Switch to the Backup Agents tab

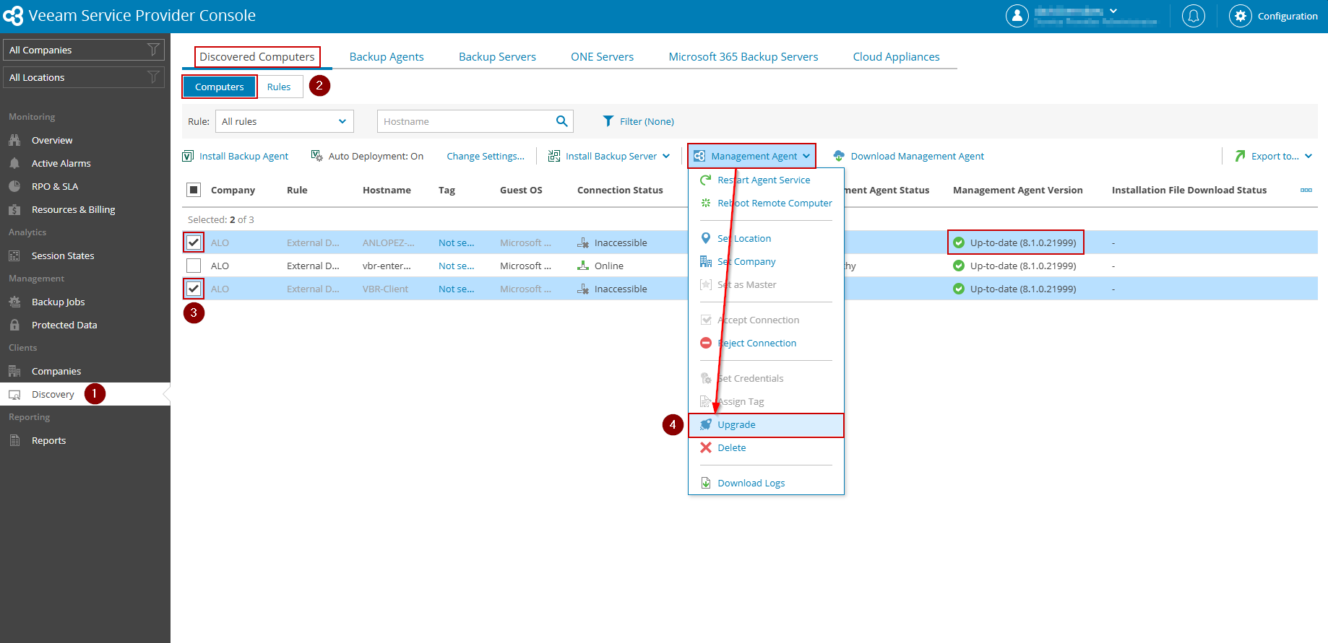387,57
